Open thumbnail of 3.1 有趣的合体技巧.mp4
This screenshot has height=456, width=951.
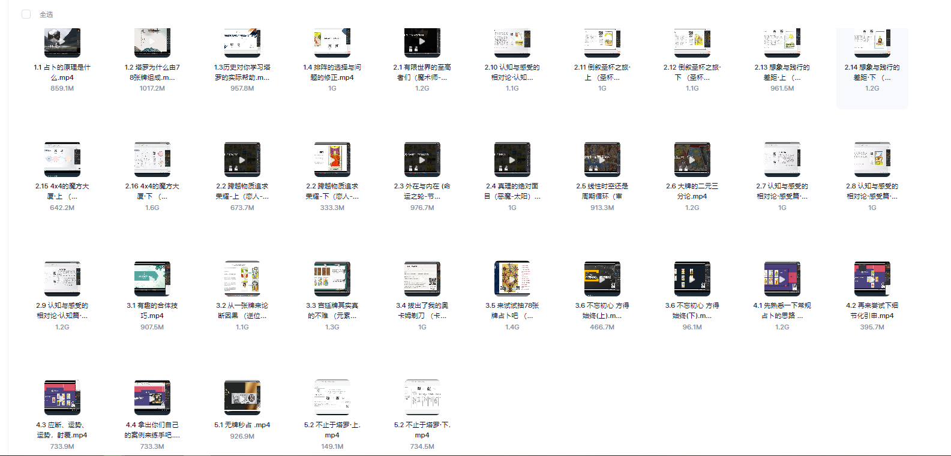pyautogui.click(x=152, y=279)
